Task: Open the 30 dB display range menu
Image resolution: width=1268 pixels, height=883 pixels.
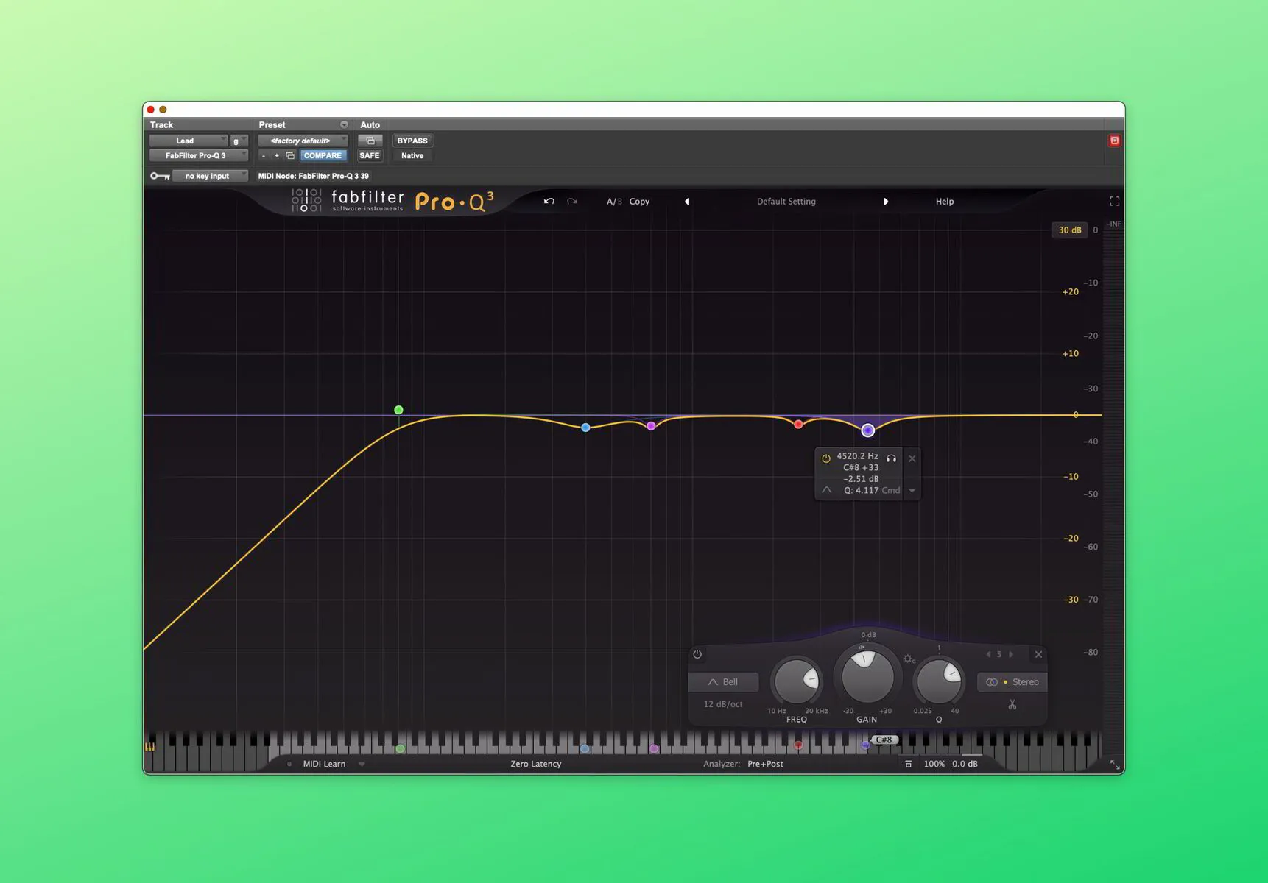Action: coord(1069,230)
